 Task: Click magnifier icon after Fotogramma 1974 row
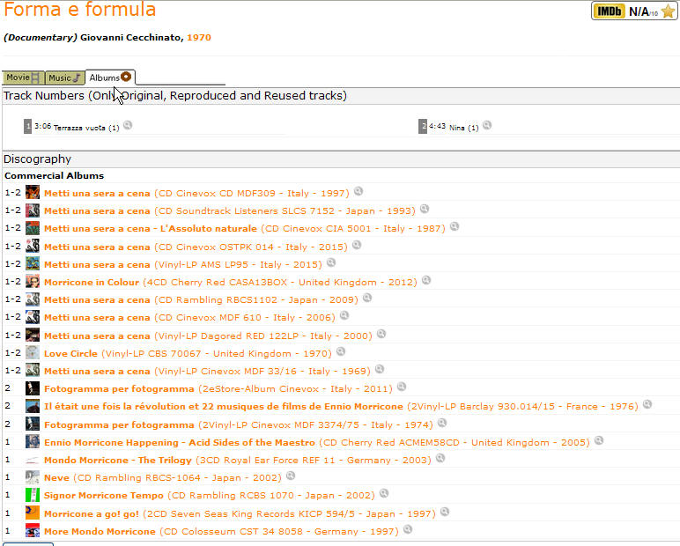pos(442,423)
